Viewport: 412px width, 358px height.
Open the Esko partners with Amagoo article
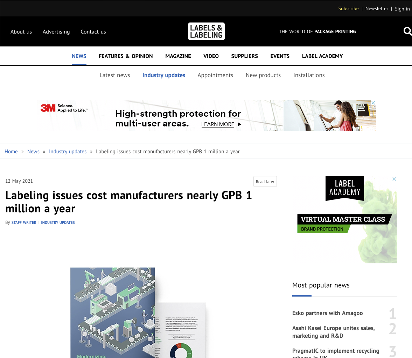[327, 313]
